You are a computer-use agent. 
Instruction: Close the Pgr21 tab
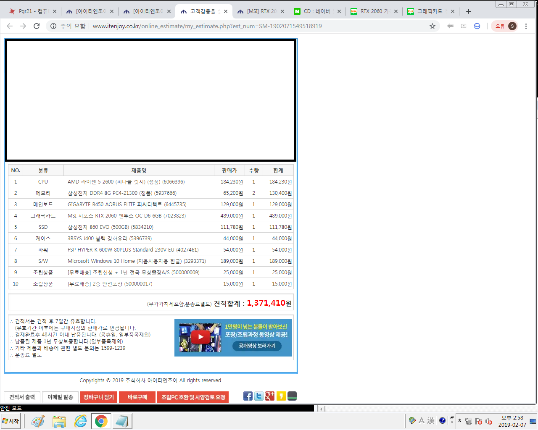click(55, 11)
